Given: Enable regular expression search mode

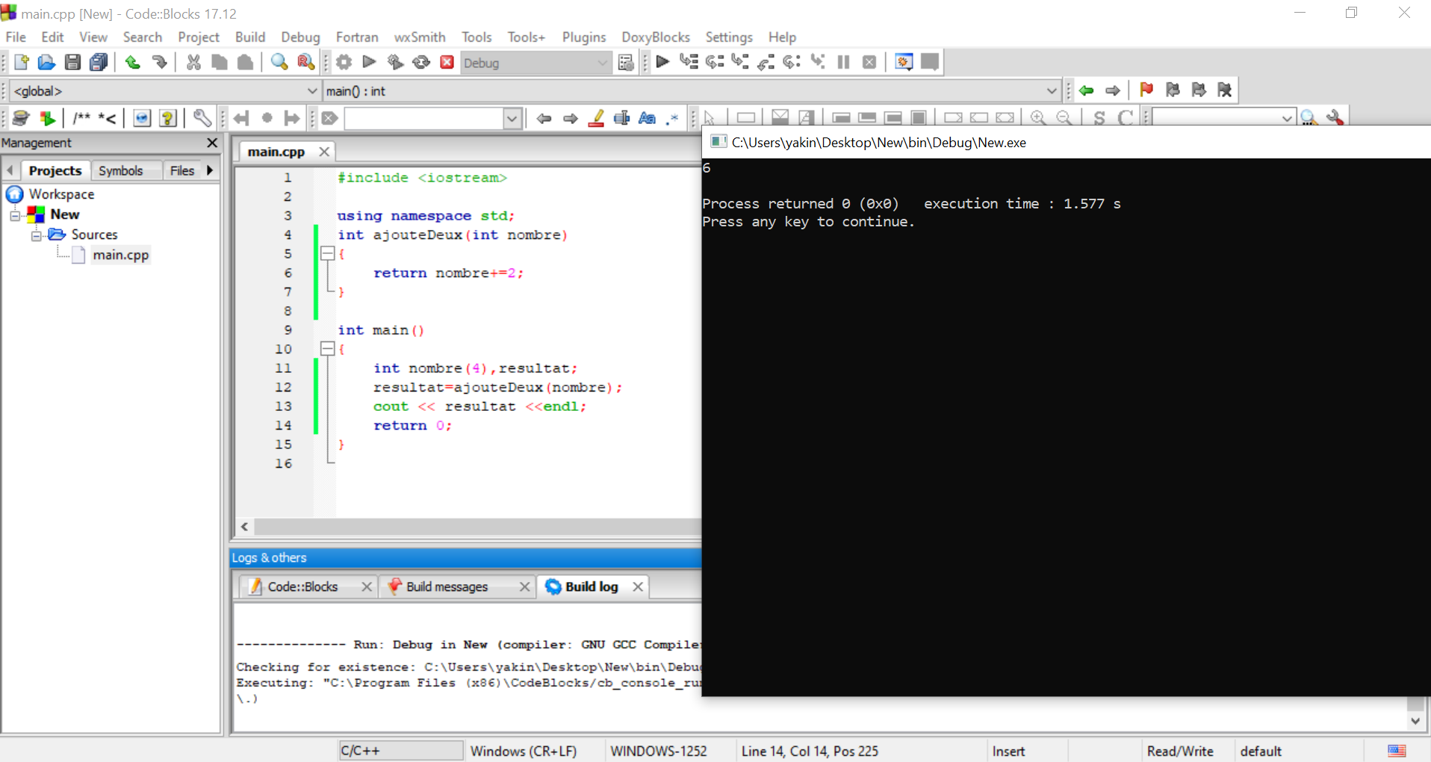Looking at the screenshot, I should [671, 118].
